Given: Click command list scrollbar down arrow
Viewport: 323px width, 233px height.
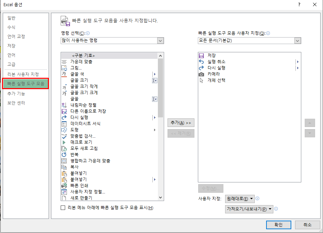Looking at the screenshot, I should 161,198.
